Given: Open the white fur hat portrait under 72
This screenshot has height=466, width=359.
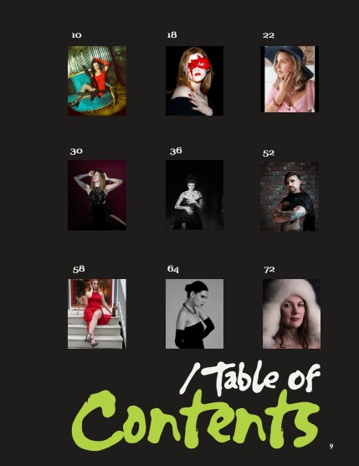Looking at the screenshot, I should coord(291,313).
